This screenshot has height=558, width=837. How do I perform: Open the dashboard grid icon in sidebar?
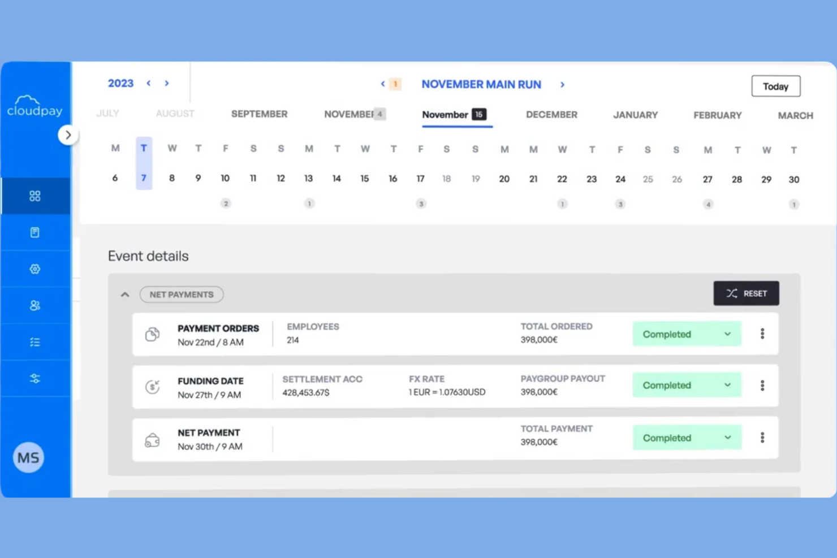pyautogui.click(x=35, y=196)
